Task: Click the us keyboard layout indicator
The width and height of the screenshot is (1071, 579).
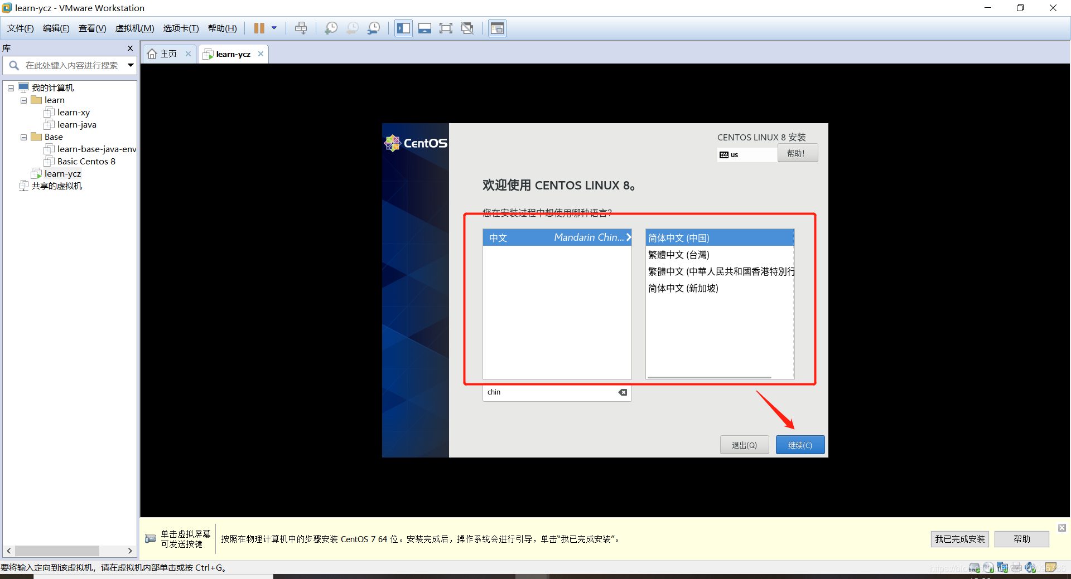Action: [747, 154]
